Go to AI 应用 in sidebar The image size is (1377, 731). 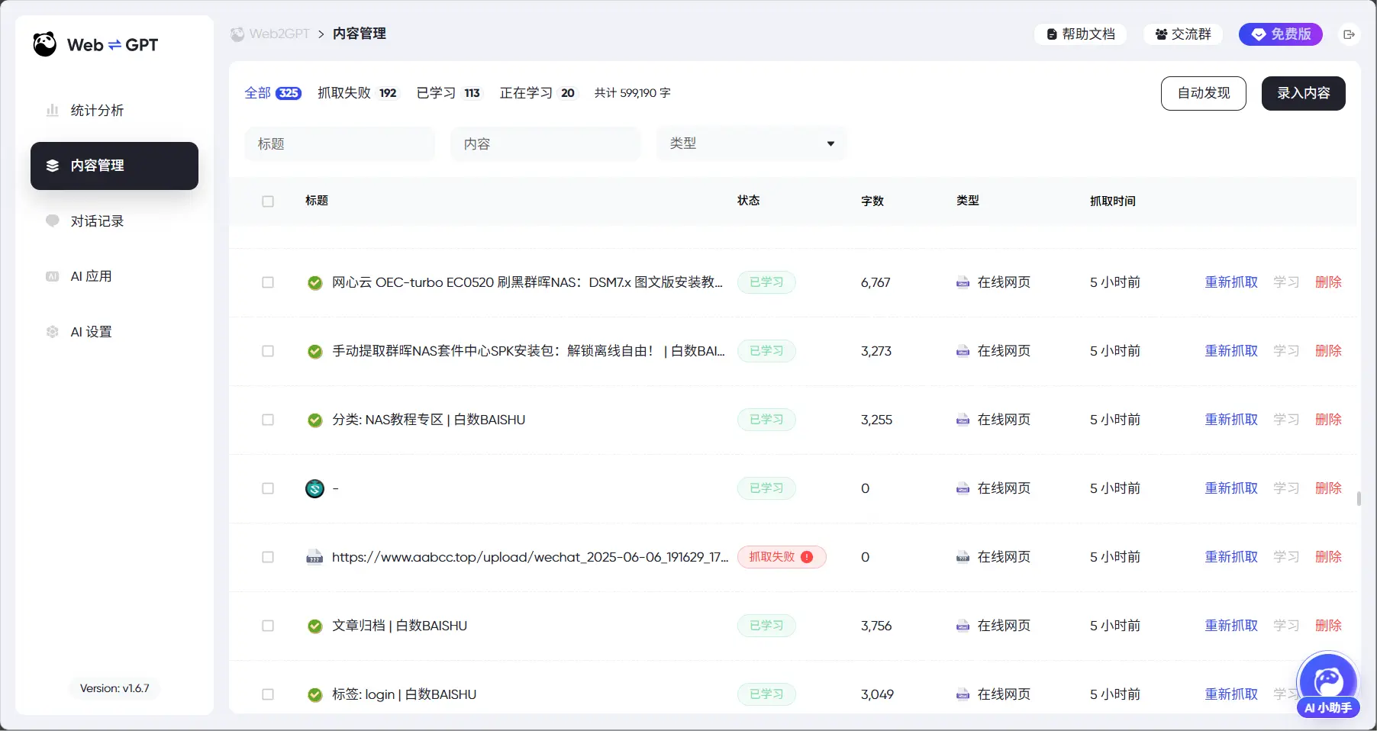[x=91, y=276]
